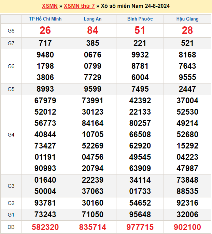
Task: Open the XSMN breadcrumb link
Action: (50, 6)
